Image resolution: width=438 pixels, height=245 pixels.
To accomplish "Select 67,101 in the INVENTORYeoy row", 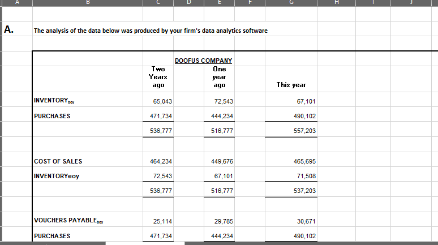I will point(224,177).
